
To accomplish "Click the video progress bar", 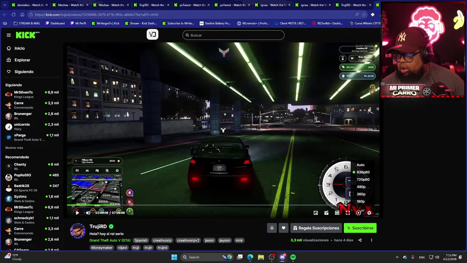I will point(223,205).
